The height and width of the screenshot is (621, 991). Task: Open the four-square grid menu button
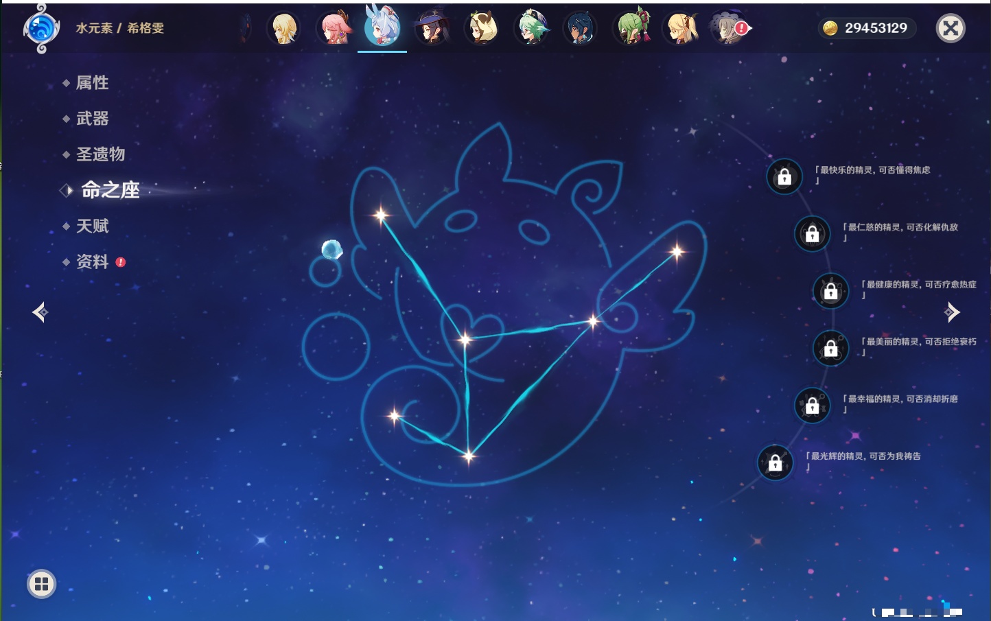tap(41, 584)
